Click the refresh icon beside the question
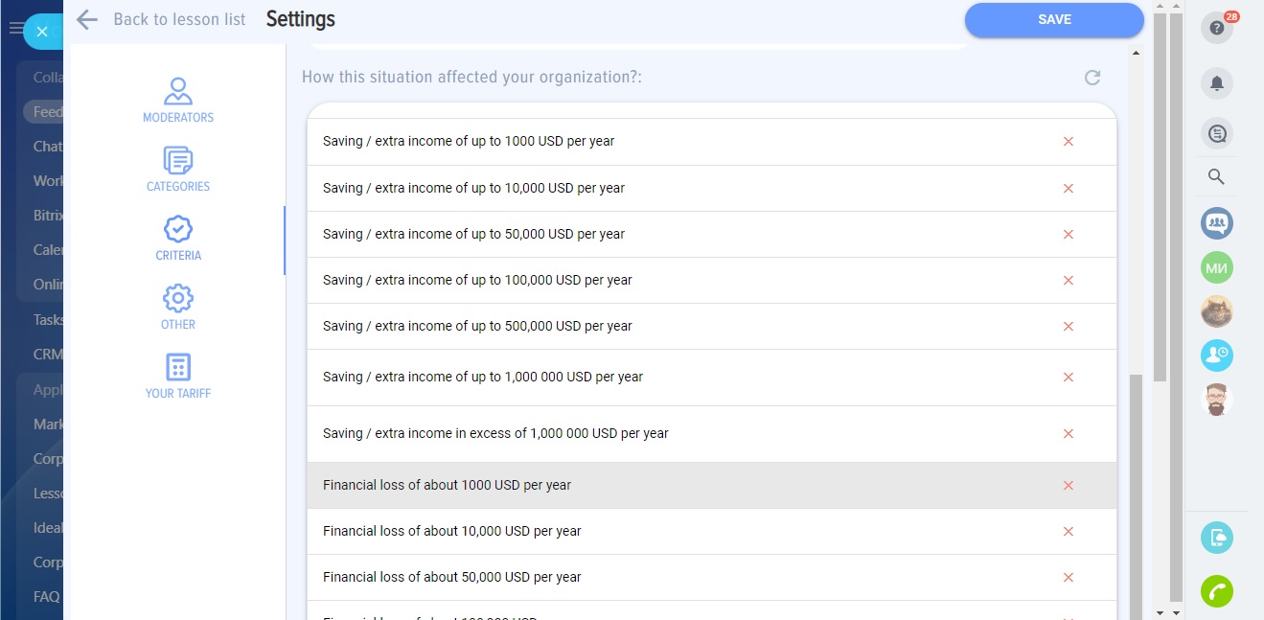Image resolution: width=1264 pixels, height=620 pixels. (1092, 78)
